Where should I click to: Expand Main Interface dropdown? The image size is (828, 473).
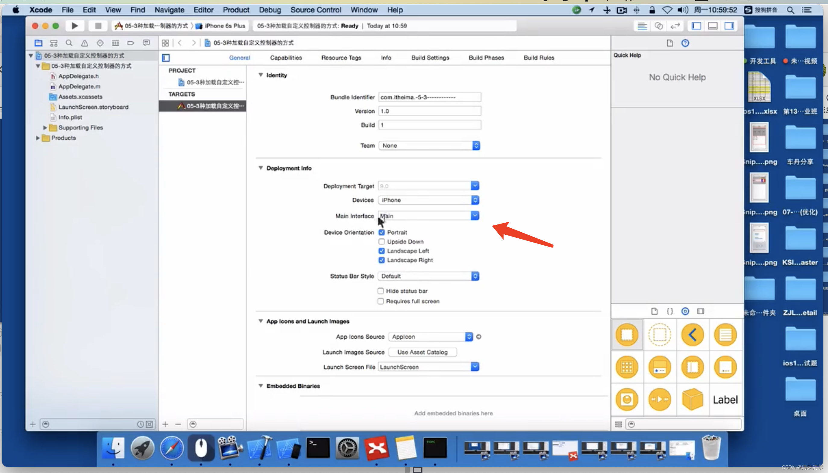(475, 215)
